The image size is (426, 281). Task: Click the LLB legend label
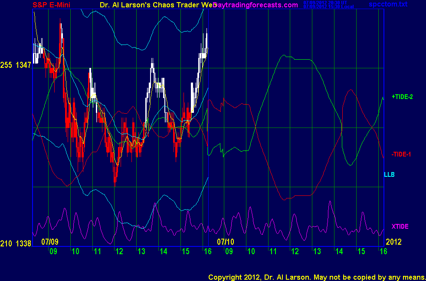click(x=389, y=175)
